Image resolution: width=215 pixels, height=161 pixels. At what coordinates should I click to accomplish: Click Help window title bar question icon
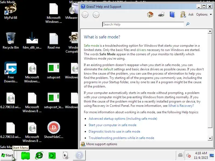tap(83, 6)
